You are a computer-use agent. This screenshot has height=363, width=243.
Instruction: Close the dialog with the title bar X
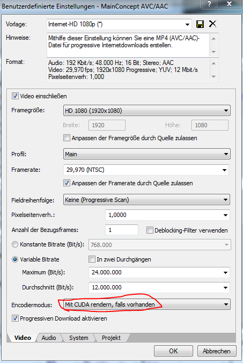[x=229, y=4]
